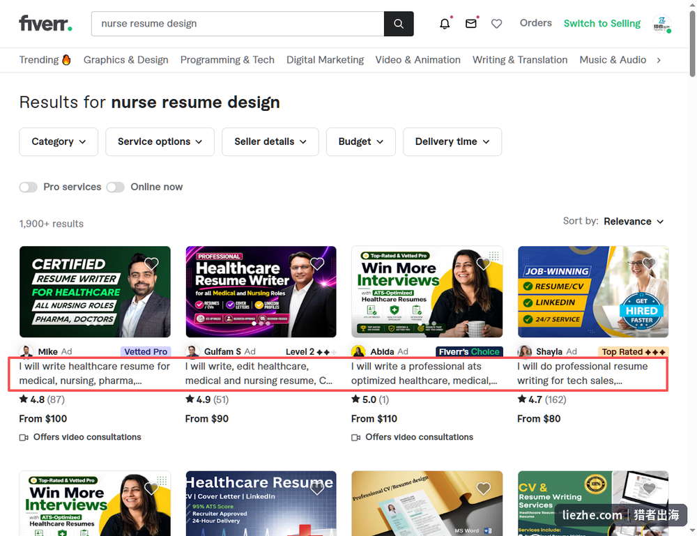Screen dimensions: 697x536
Task: Favorite Gulfam S's Healthcare Resume Writer heart
Action: tap(317, 263)
